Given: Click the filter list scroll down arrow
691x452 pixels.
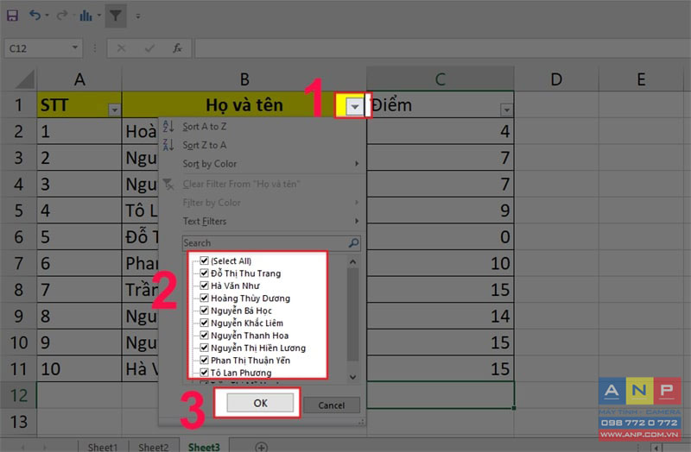Looking at the screenshot, I should (x=352, y=377).
